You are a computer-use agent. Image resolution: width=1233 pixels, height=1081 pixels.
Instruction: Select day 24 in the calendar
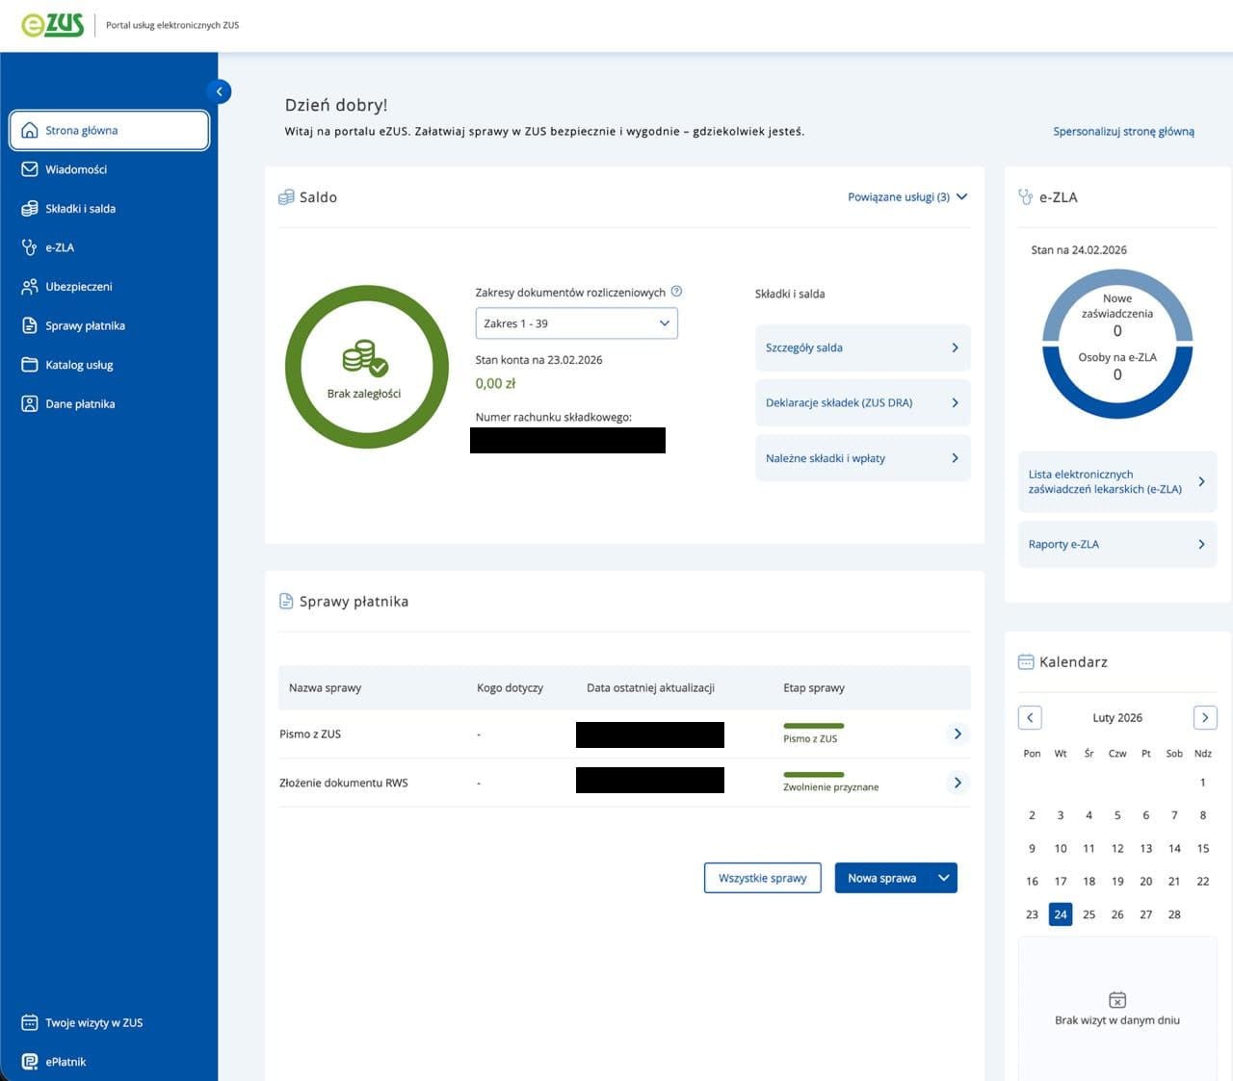pyautogui.click(x=1061, y=914)
